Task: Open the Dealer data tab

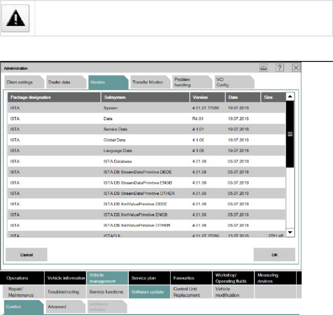Action: point(66,82)
